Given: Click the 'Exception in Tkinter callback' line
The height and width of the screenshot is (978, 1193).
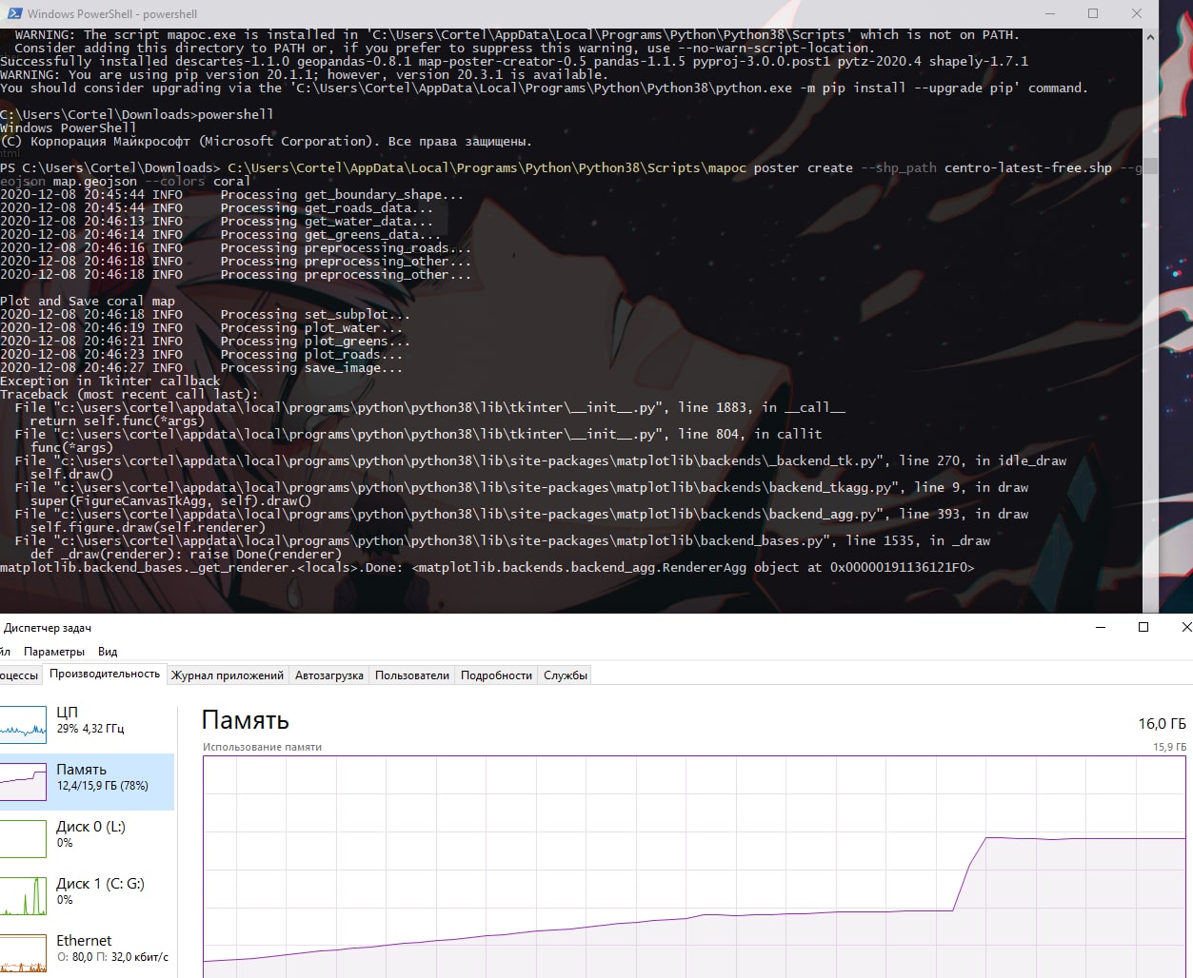Looking at the screenshot, I should (x=109, y=381).
